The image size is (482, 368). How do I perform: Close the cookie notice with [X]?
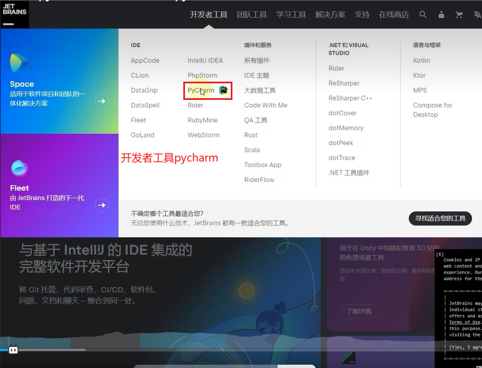pyautogui.click(x=440, y=254)
